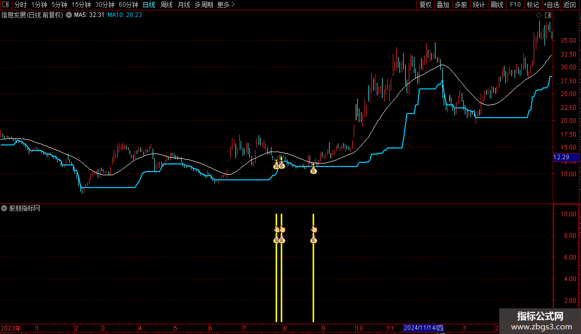Click the money bag icon on the third signal bar

pyautogui.click(x=314, y=240)
